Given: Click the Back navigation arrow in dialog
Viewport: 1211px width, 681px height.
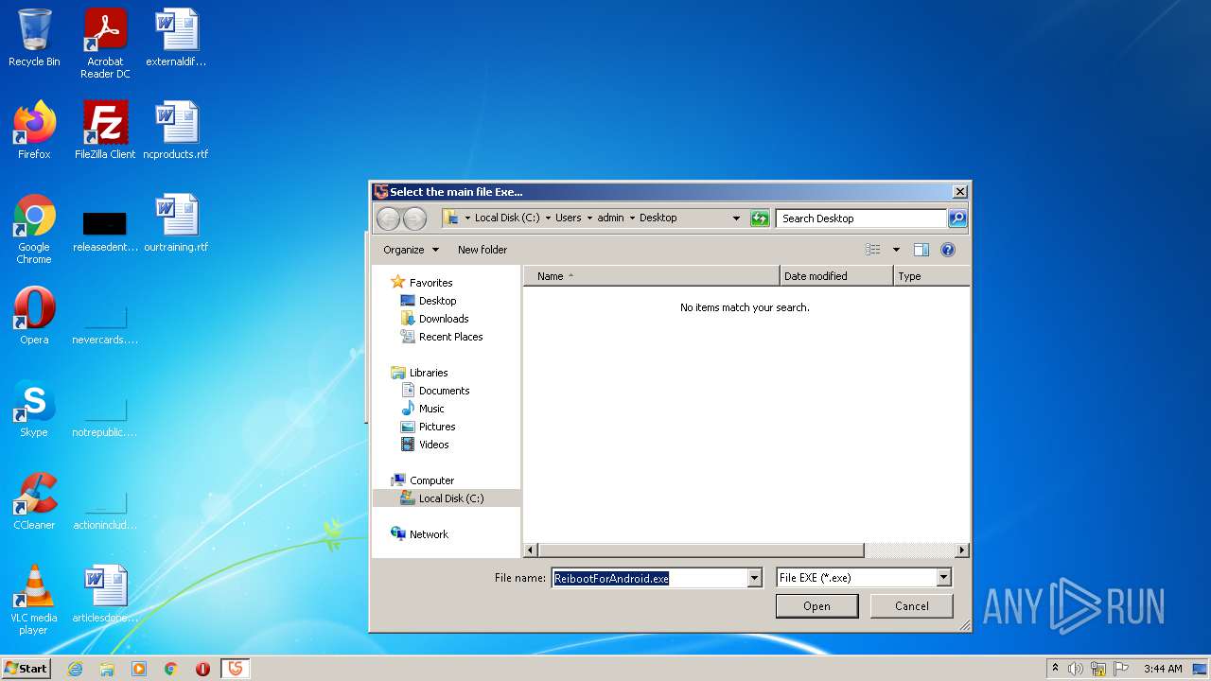Looking at the screenshot, I should point(388,218).
